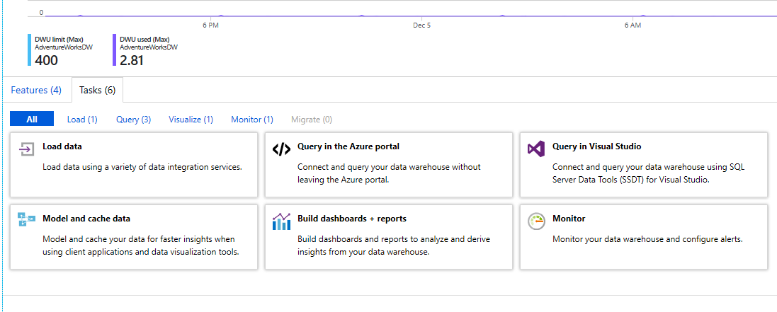Click the DWU limit light blue swatch
This screenshot has width=777, height=312.
point(29,50)
